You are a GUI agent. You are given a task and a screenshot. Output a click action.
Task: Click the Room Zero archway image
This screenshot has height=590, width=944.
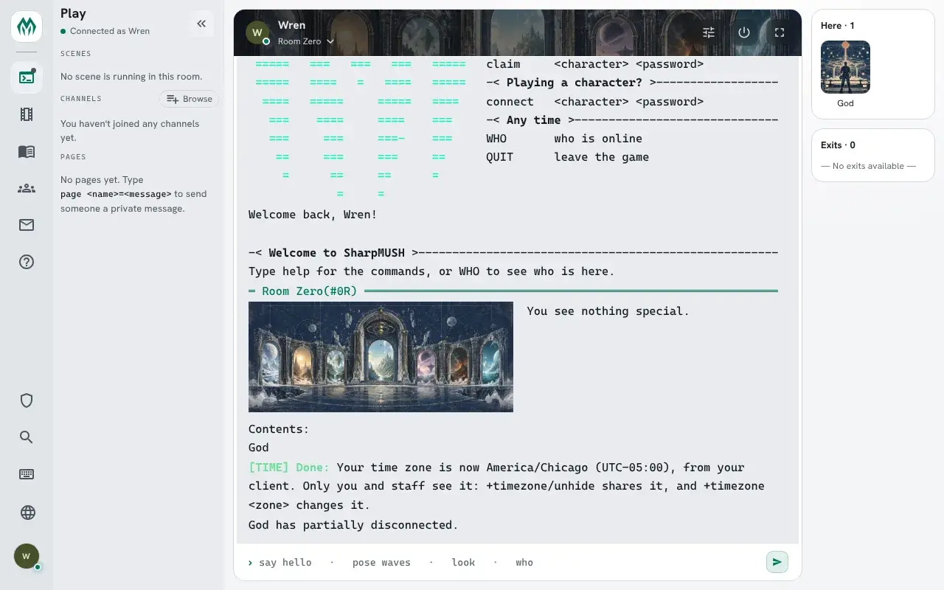click(381, 357)
